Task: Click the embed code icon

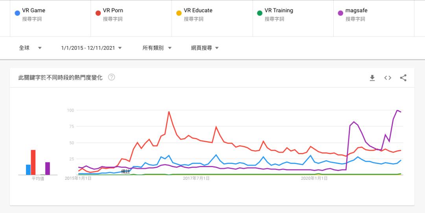Action: (388, 78)
